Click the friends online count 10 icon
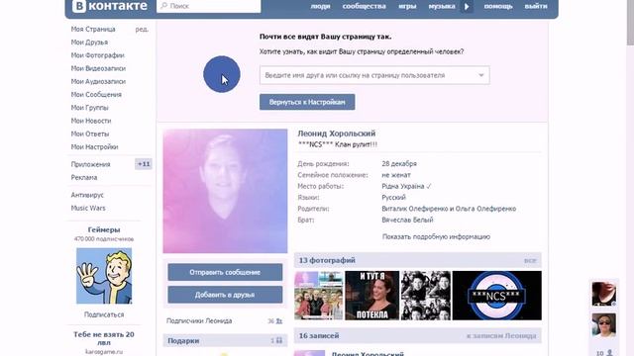 click(610, 353)
